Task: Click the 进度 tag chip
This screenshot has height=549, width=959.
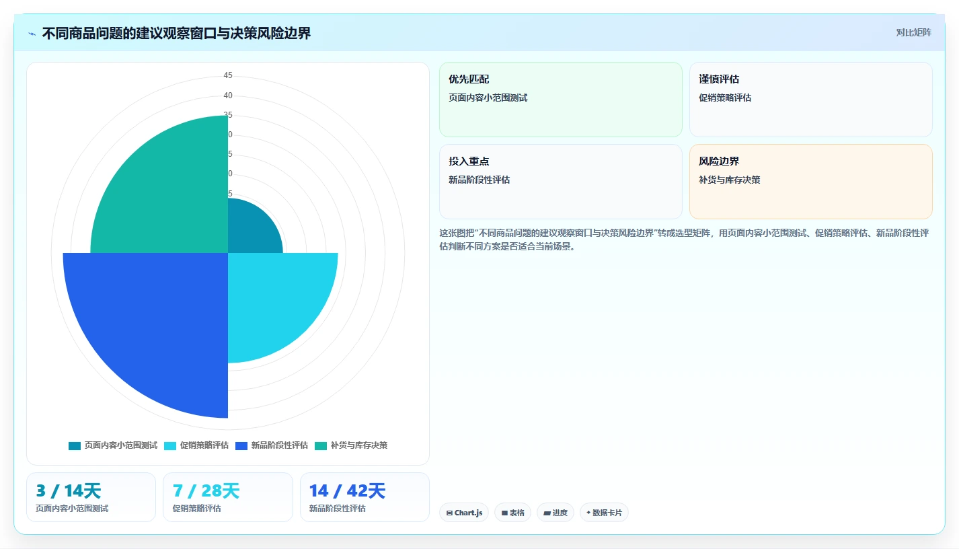Action: 555,513
